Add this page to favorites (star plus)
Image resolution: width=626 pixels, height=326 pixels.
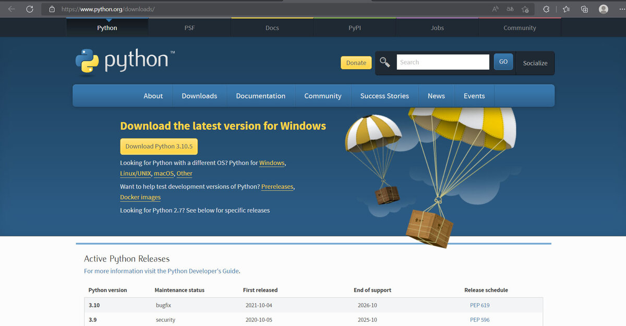click(x=525, y=9)
